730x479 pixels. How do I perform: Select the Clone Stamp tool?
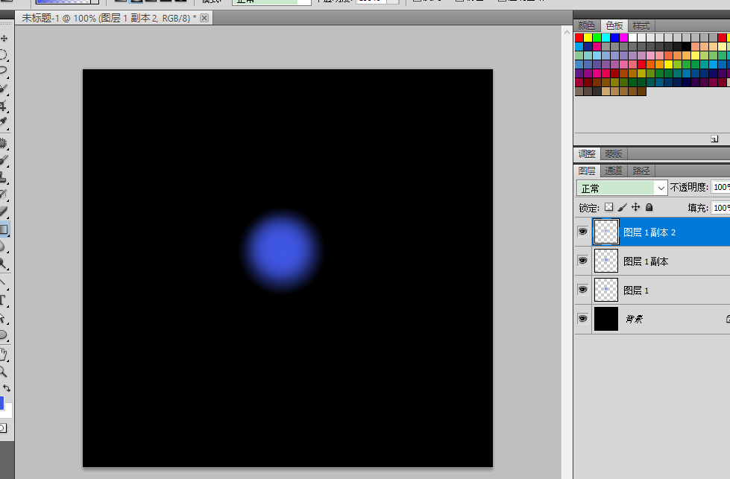4,177
